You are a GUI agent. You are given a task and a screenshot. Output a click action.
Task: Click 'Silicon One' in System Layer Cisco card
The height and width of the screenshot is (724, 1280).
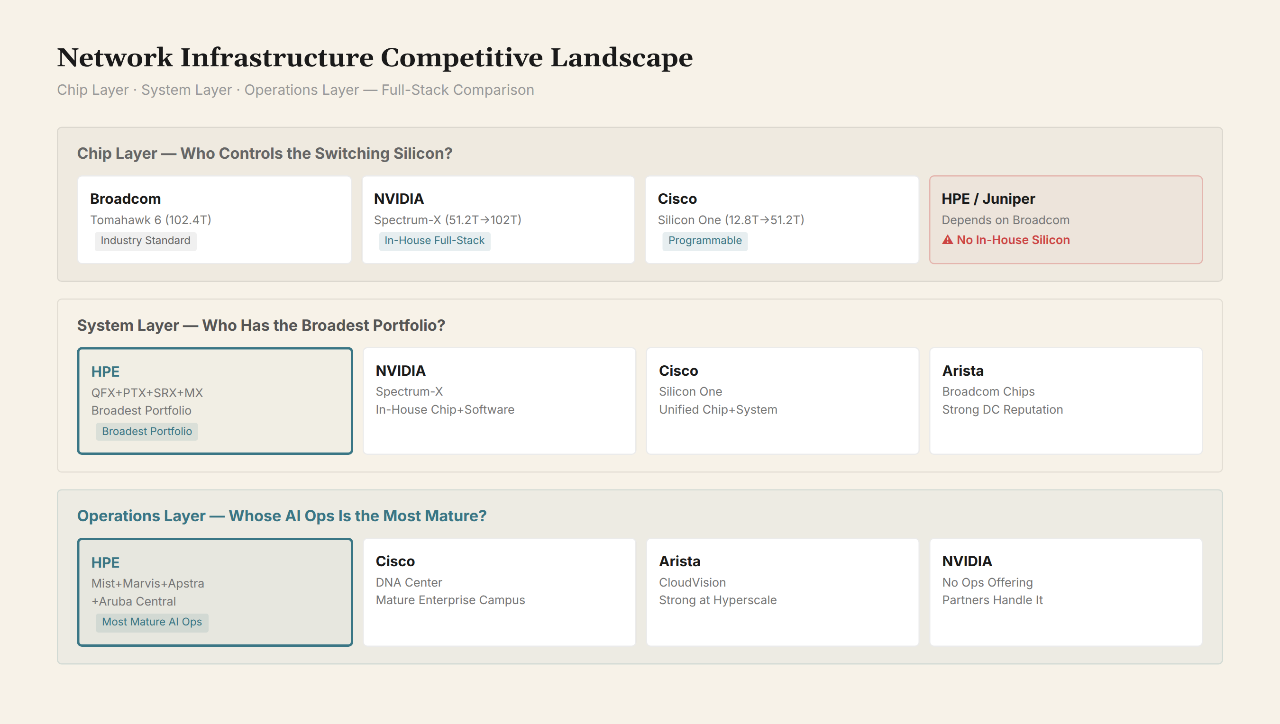click(x=691, y=392)
